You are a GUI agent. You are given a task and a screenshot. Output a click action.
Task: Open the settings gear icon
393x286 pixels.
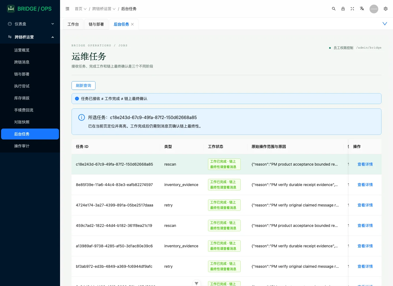[x=386, y=9]
